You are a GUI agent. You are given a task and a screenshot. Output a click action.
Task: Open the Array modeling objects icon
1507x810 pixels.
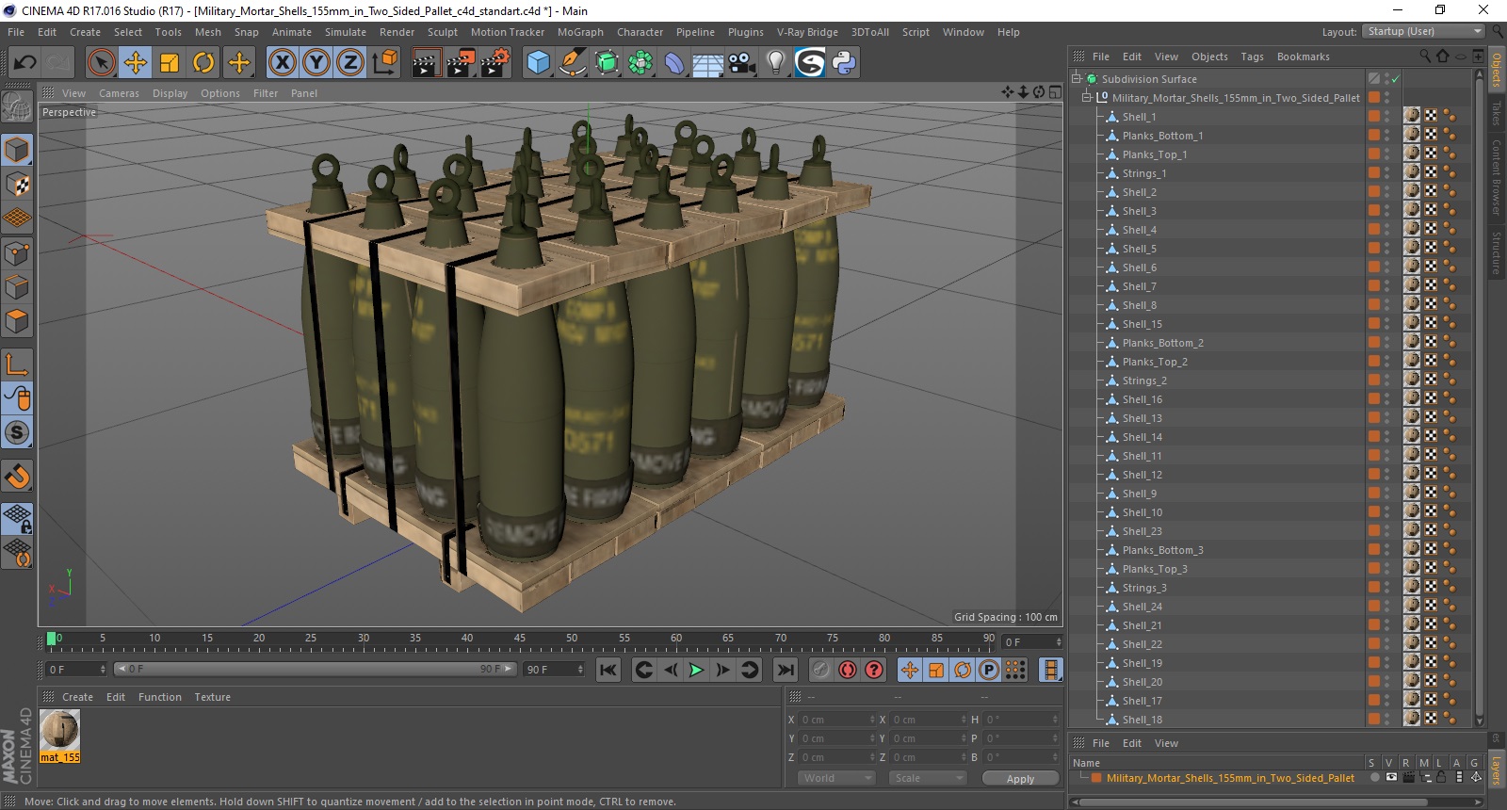(640, 63)
